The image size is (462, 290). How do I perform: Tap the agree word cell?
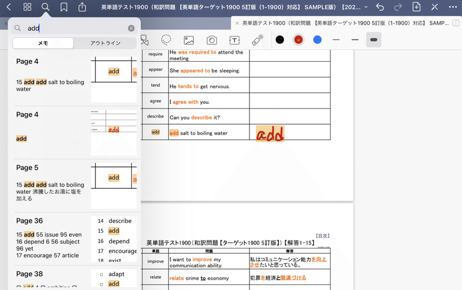point(155,101)
